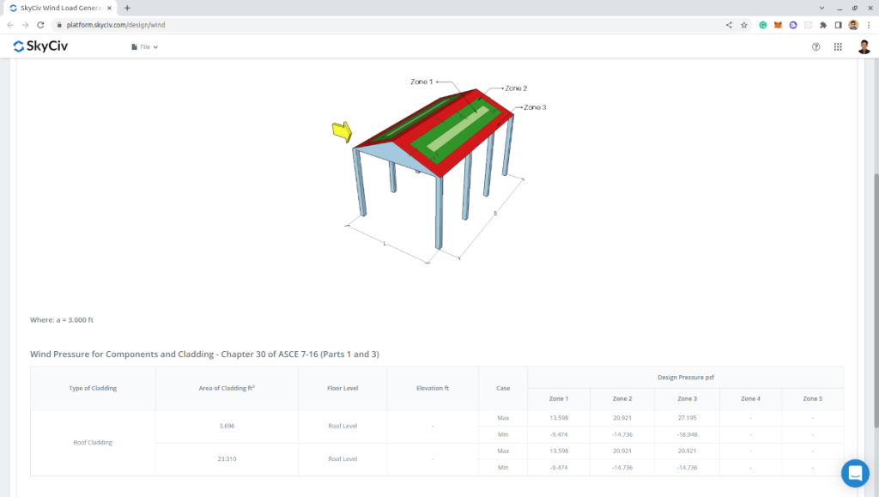The height and width of the screenshot is (497, 879).
Task: Bookmark this page with the star icon
Action: (x=744, y=25)
